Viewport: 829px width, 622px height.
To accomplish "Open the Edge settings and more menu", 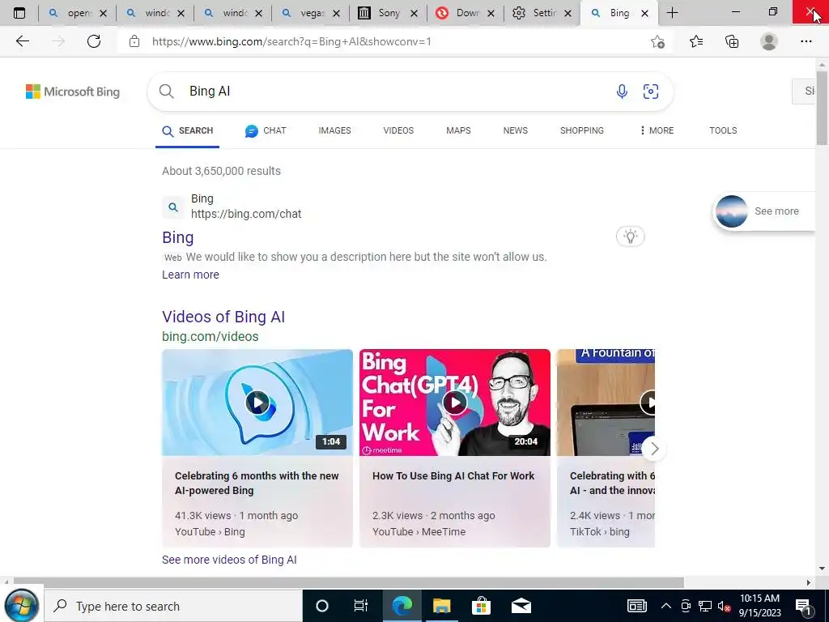I will (806, 41).
